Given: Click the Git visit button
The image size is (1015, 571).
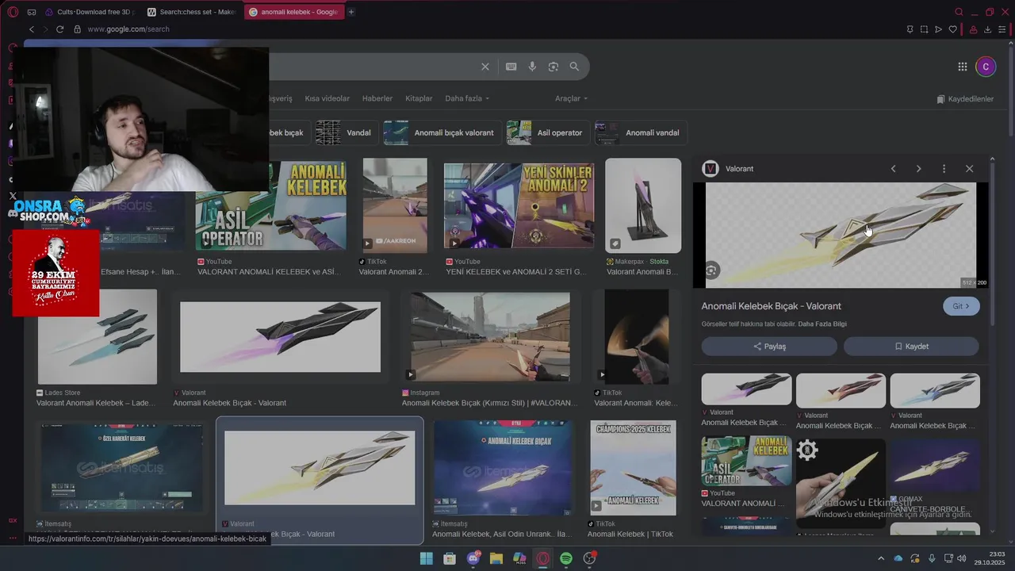Looking at the screenshot, I should point(961,306).
